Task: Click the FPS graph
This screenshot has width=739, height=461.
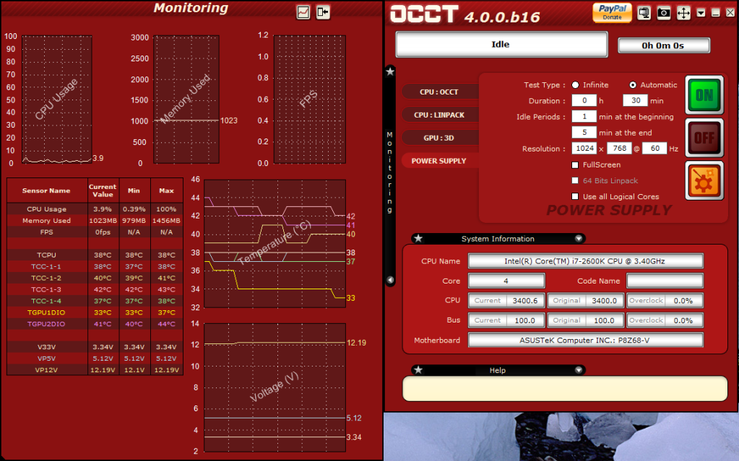Action: coord(310,100)
